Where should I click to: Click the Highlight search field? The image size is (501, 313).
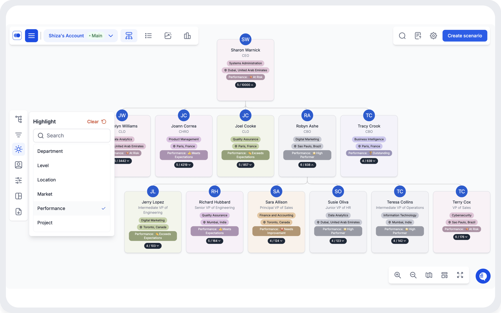pos(72,135)
